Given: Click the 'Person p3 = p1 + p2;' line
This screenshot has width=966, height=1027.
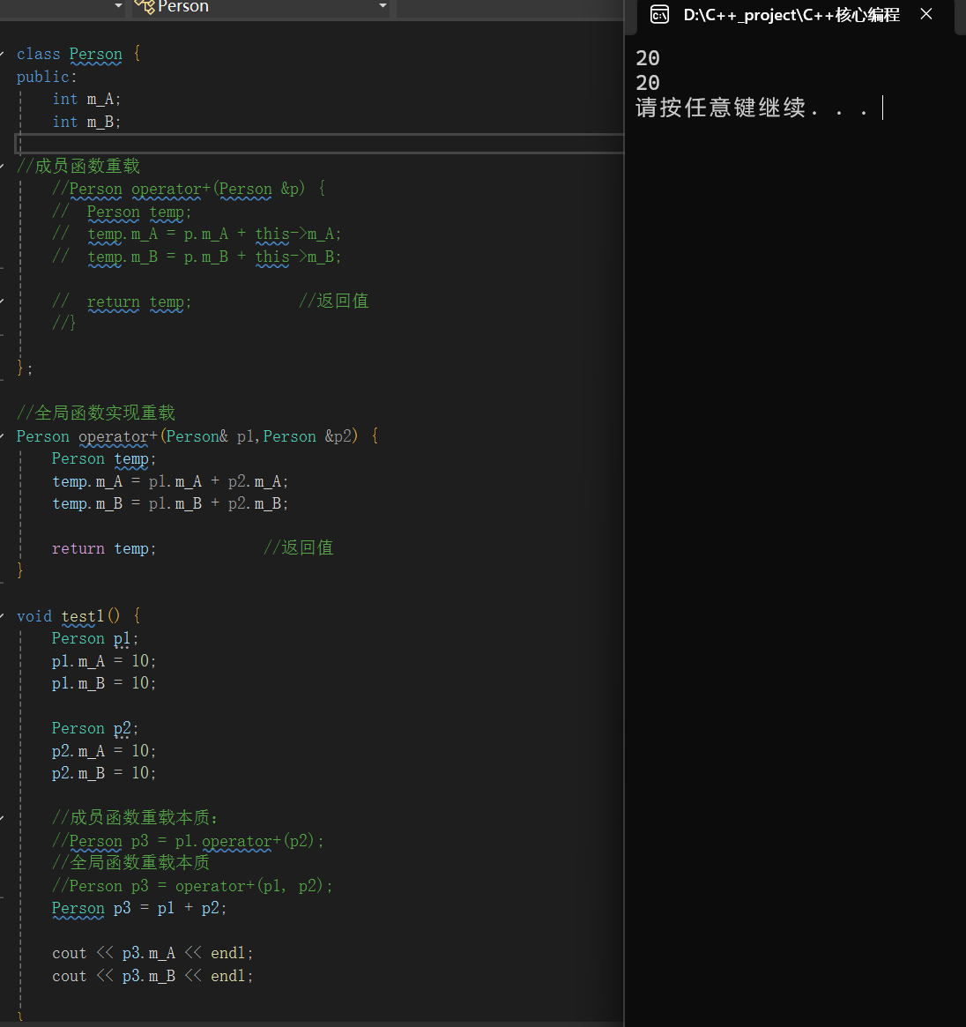Looking at the screenshot, I should [139, 909].
